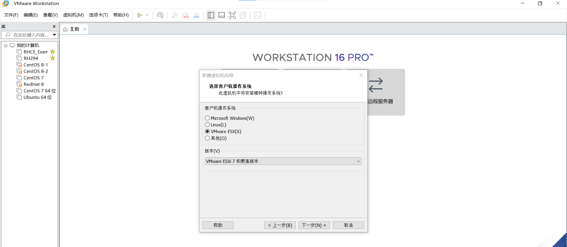Screen dimensions: 567x247
Task: Click the full screen mode icon
Action: click(232, 15)
